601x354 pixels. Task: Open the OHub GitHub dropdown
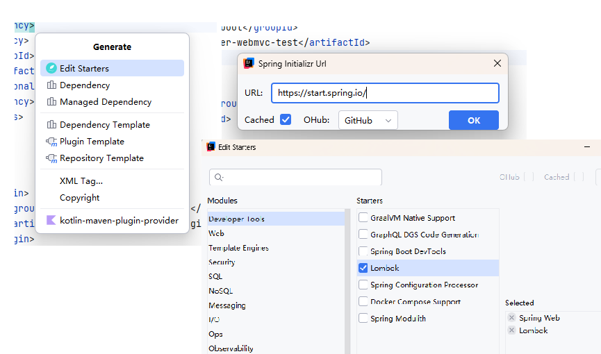click(368, 120)
